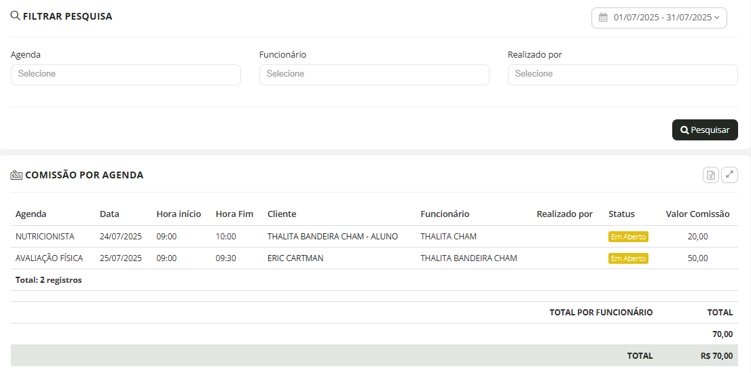Screen dimensions: 751x373
Task: Click the Pesquisar button
Action: click(705, 130)
